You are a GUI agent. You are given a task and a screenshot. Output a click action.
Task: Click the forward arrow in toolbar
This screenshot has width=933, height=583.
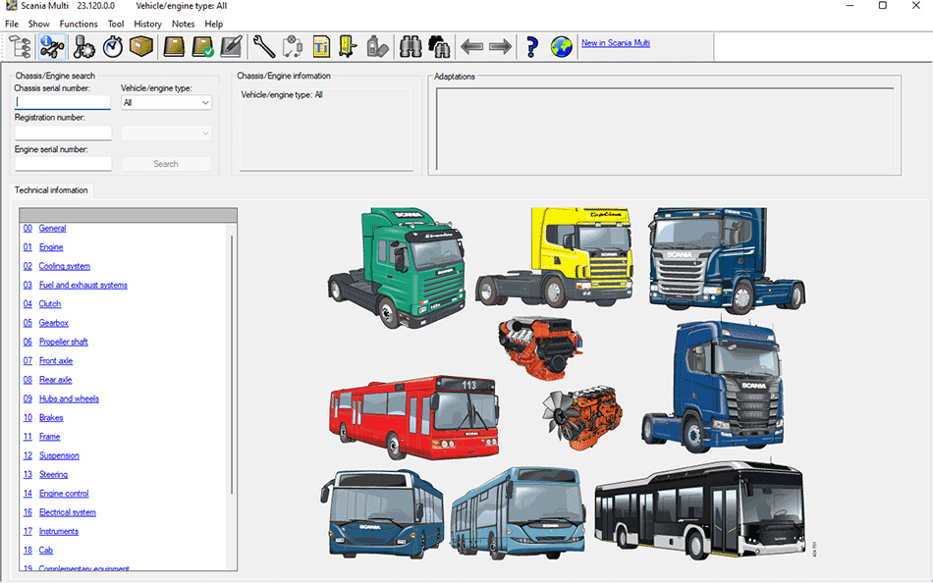(x=500, y=46)
